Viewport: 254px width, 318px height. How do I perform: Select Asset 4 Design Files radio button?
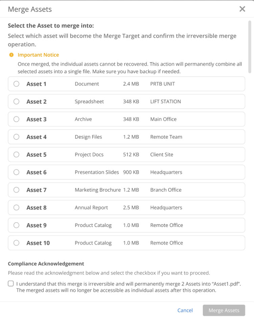click(17, 137)
